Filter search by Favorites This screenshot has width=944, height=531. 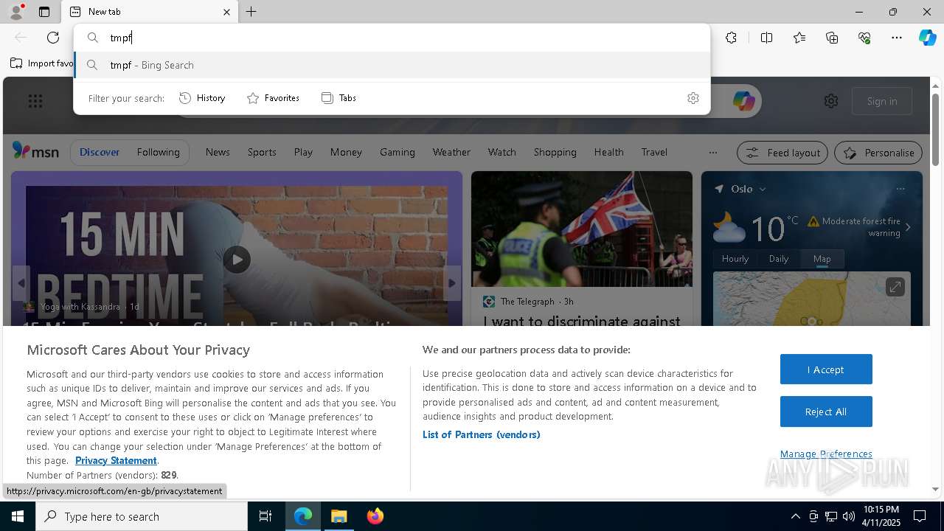273,98
